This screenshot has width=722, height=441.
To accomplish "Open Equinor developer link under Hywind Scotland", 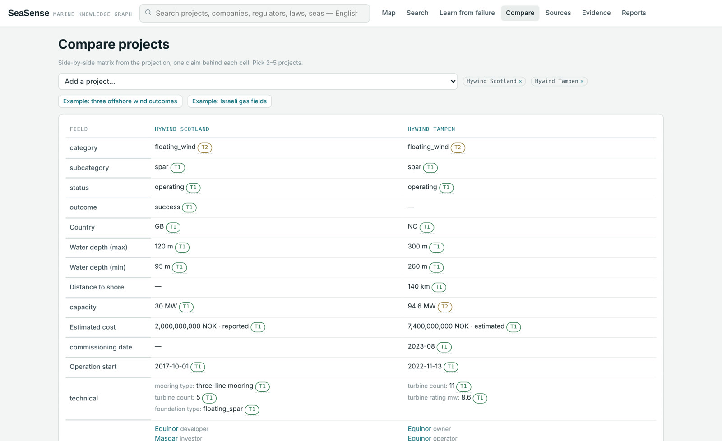I will tap(167, 429).
